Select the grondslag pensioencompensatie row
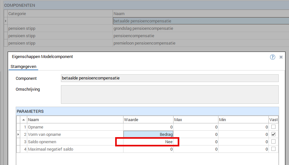Screen dimensions: 289x165 [143, 29]
